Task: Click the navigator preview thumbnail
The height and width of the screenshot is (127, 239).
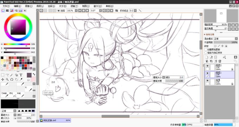Action: 221,16
